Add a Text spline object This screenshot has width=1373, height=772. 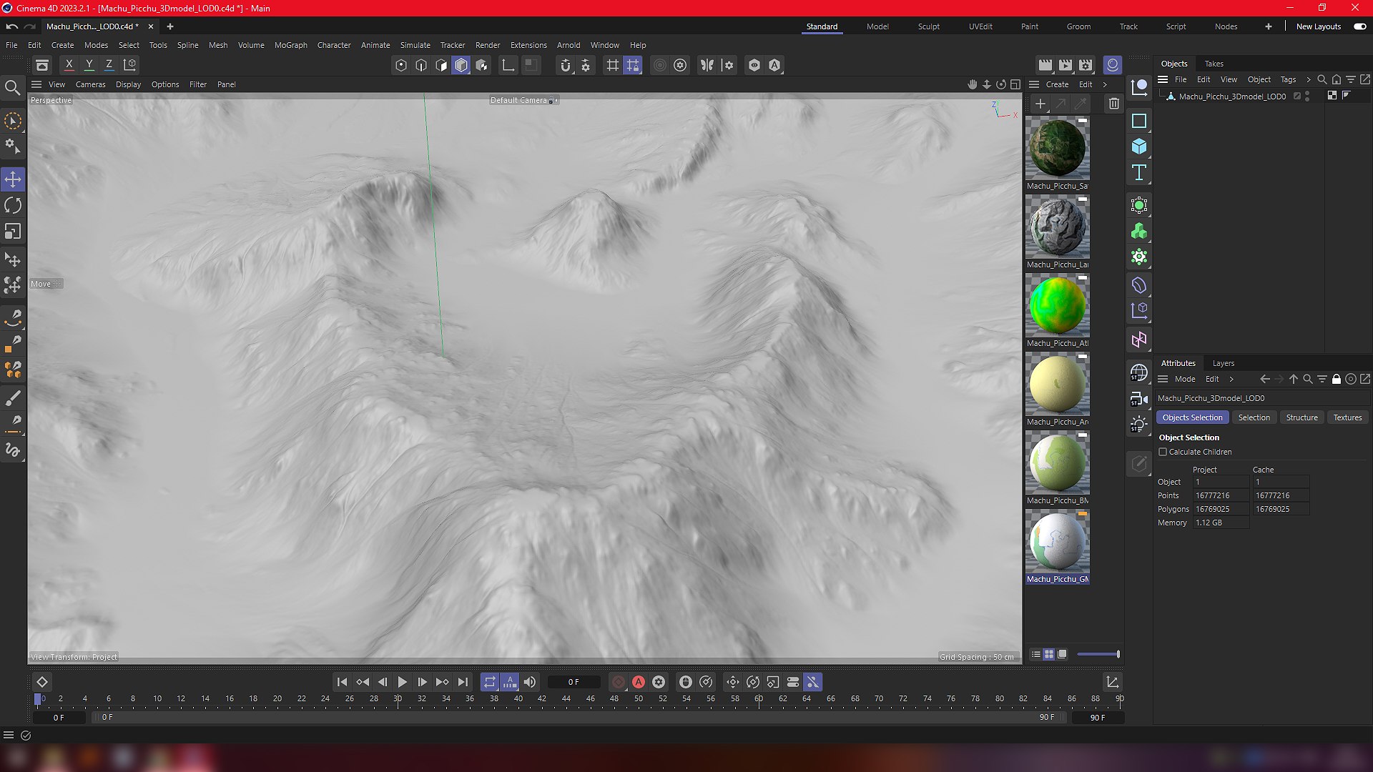[x=1139, y=172]
